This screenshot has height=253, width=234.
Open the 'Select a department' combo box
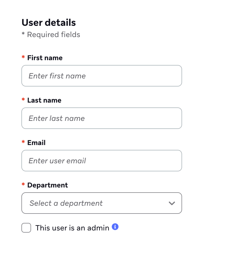pyautogui.click(x=101, y=203)
